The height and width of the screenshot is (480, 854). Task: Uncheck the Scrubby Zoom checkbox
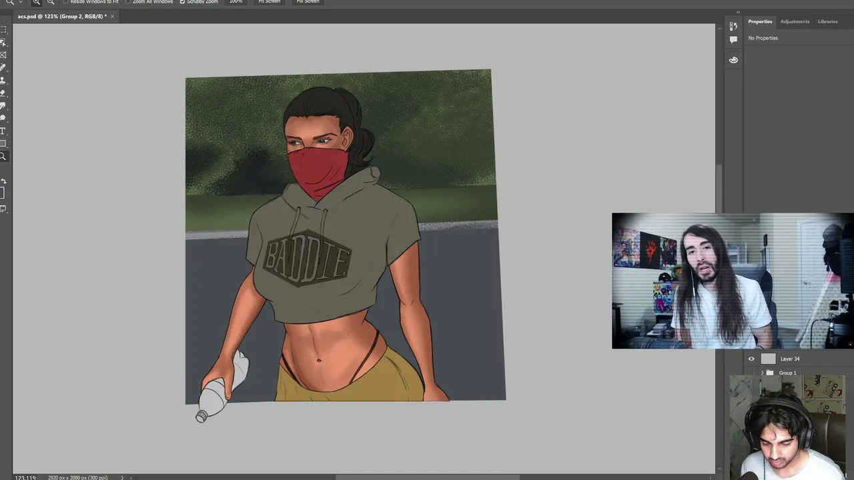point(182,2)
